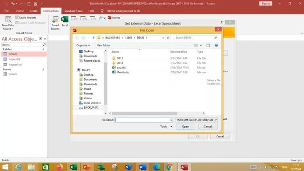Click Cancel in the File Open dialog
This screenshot has height=171, width=304.
208,127
